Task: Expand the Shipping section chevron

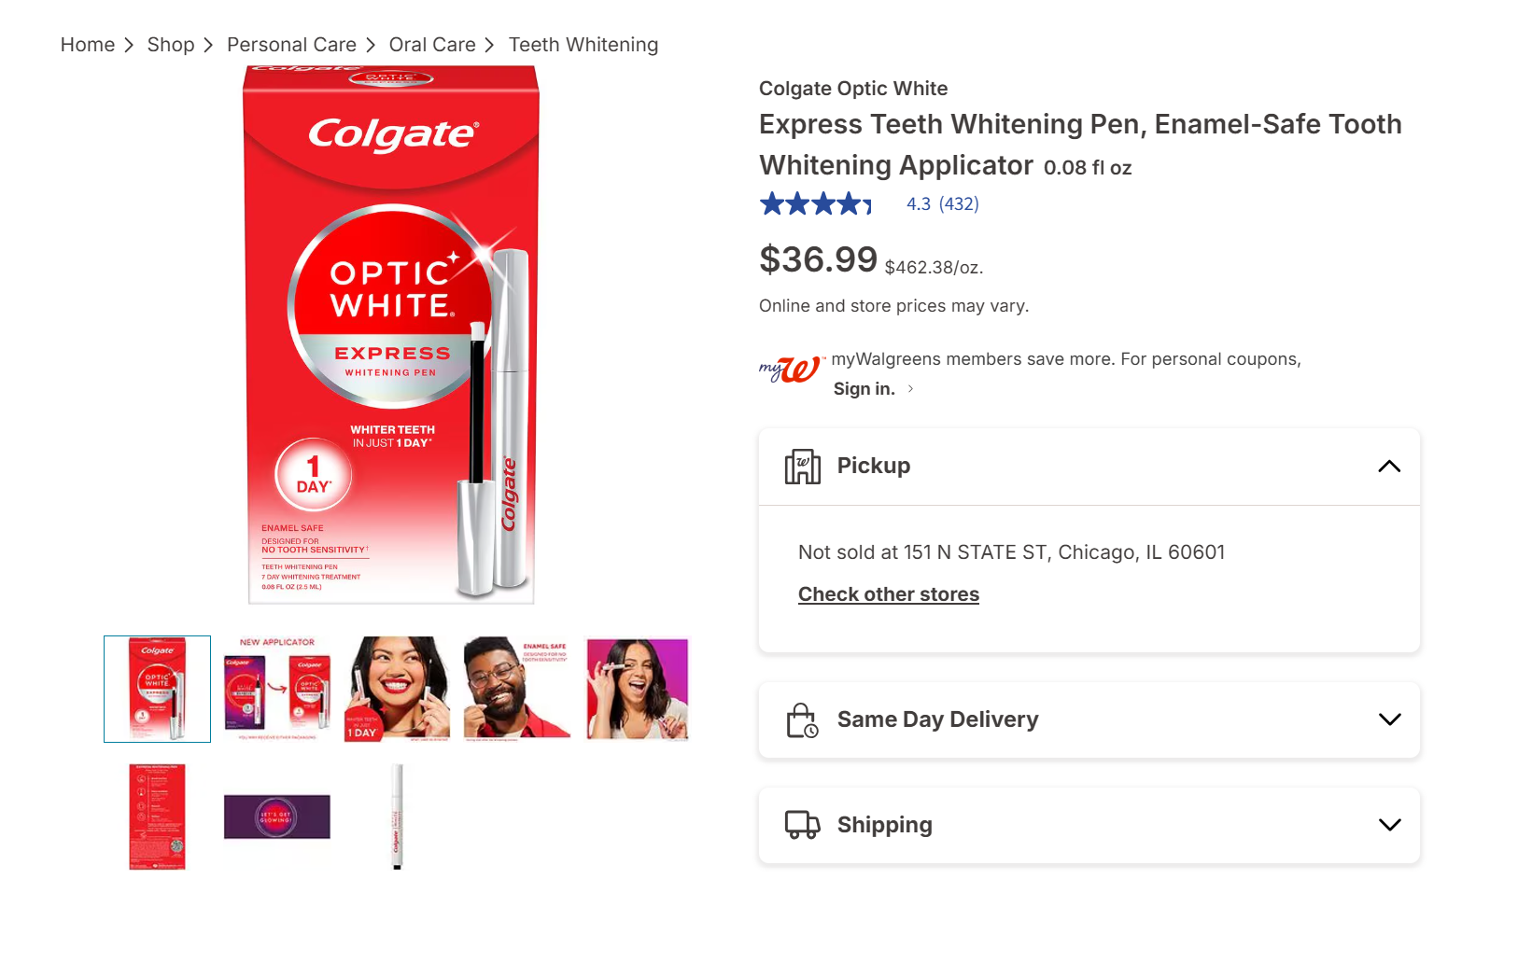Action: pyautogui.click(x=1389, y=825)
